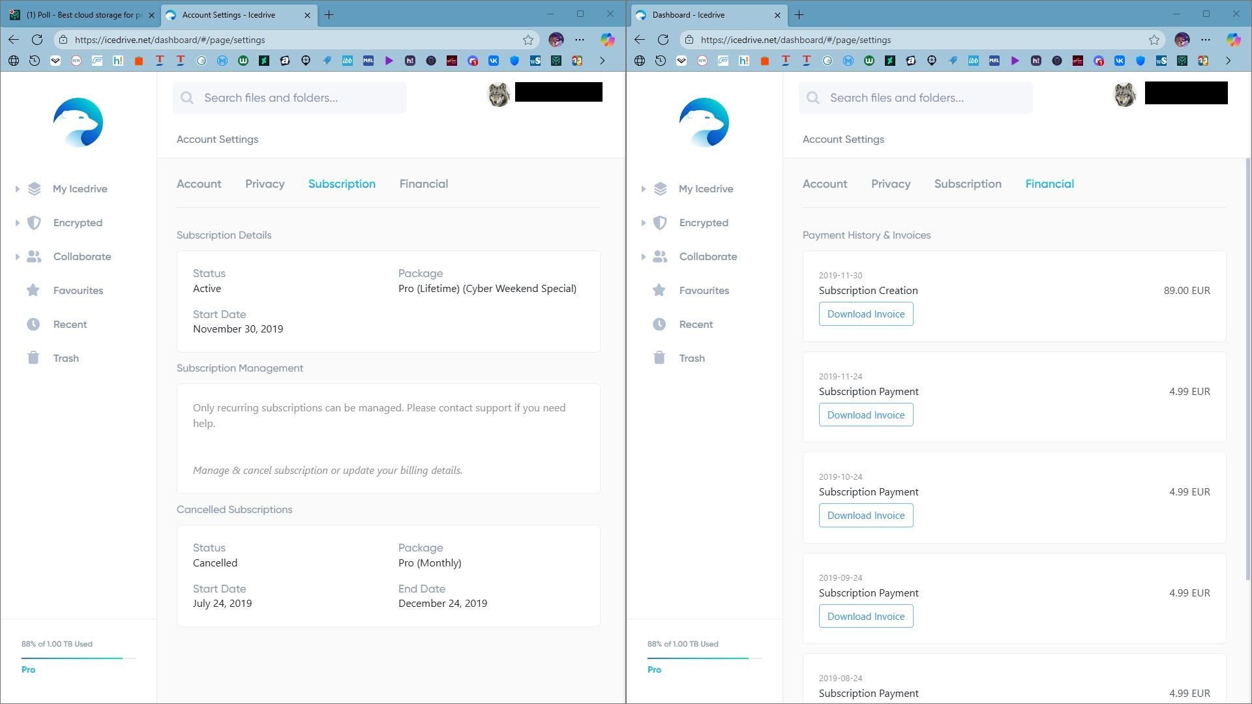Download invoice for 2019-11-24 payment
Screen dimensions: 1252x704
866,415
